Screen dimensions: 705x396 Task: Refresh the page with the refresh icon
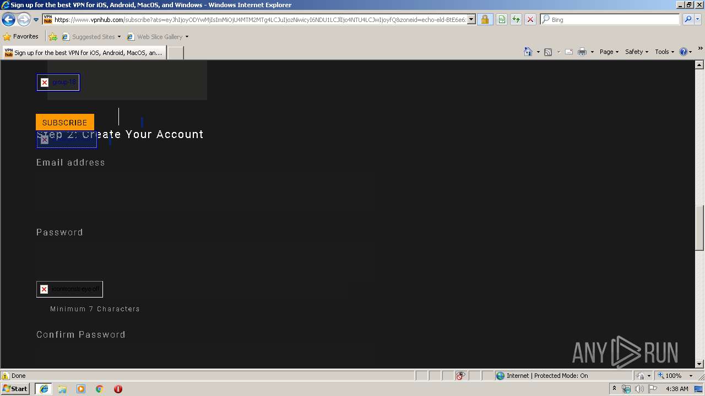[x=516, y=19]
